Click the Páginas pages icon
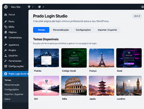The height and width of the screenshot is (109, 144). [5, 32]
